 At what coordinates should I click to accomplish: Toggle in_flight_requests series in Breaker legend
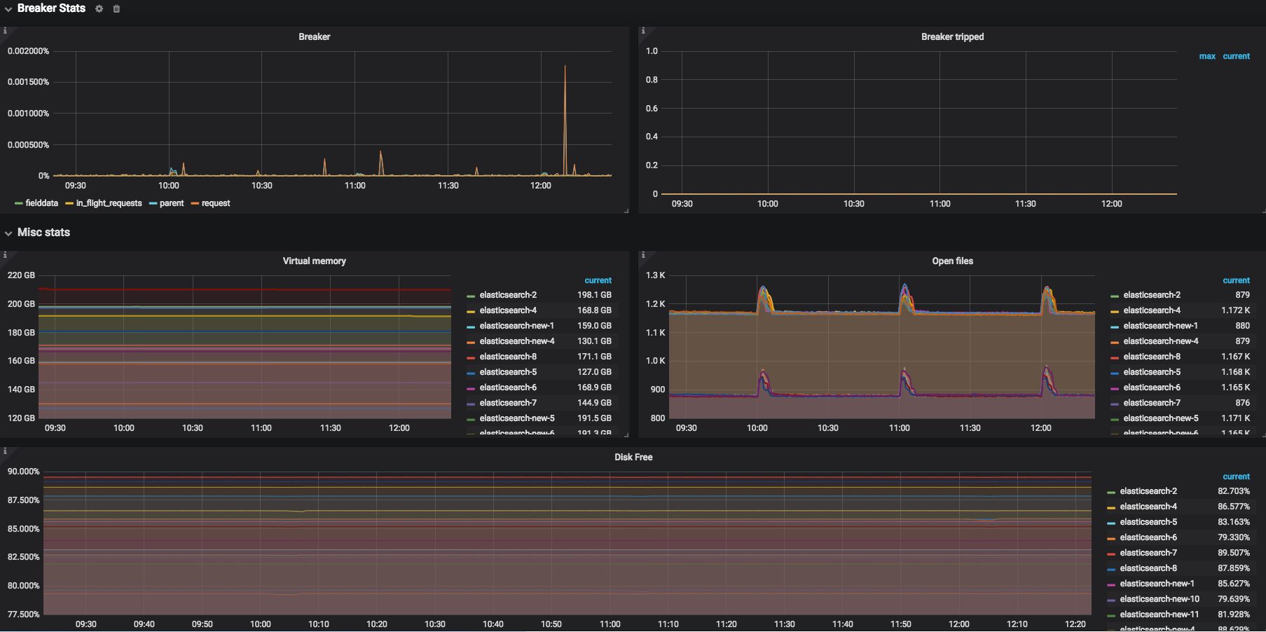[x=109, y=203]
